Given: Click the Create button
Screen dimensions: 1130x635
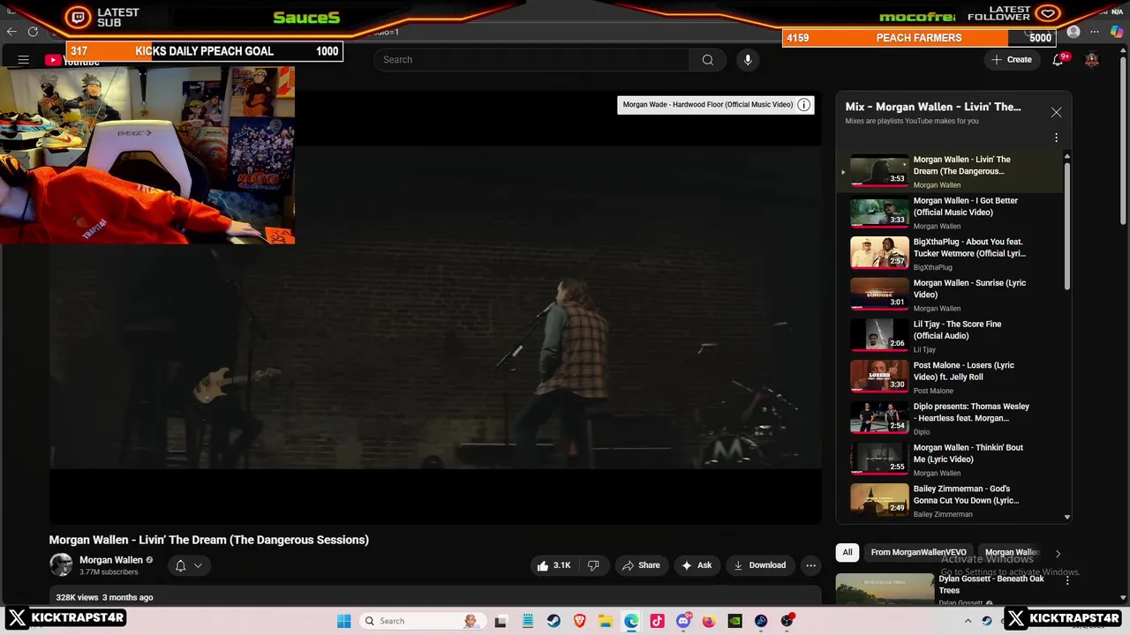Looking at the screenshot, I should pyautogui.click(x=1011, y=60).
